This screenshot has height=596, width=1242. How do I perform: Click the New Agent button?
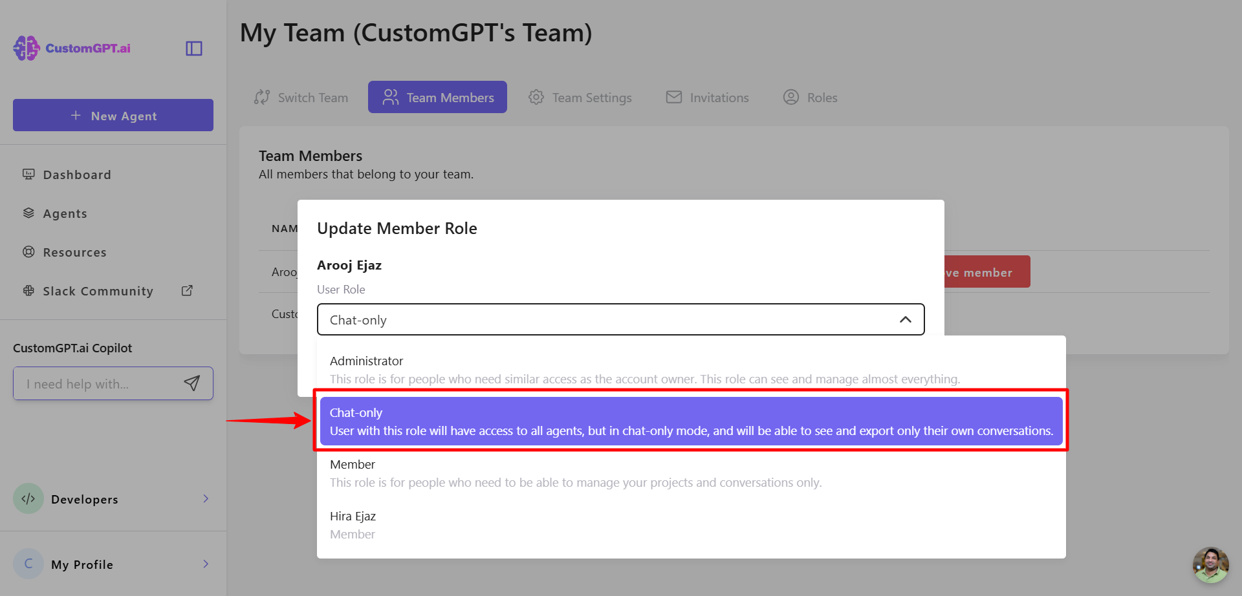pos(113,115)
